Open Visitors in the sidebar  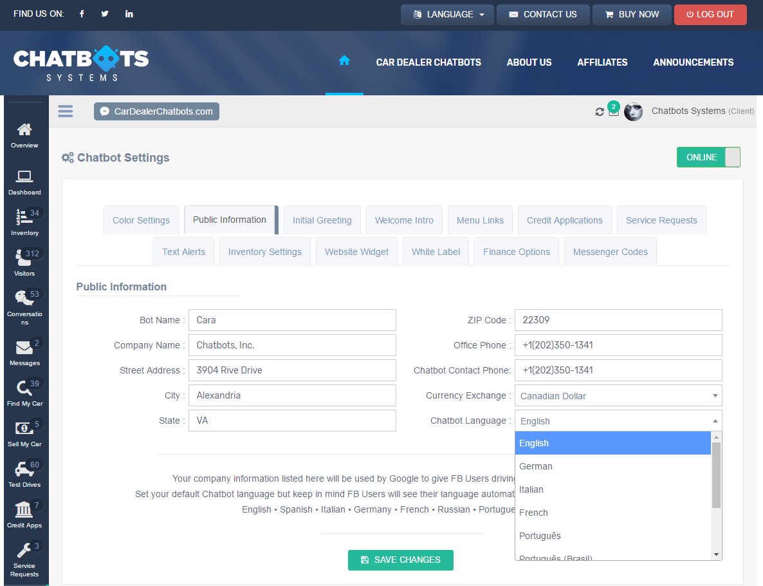coord(24,263)
